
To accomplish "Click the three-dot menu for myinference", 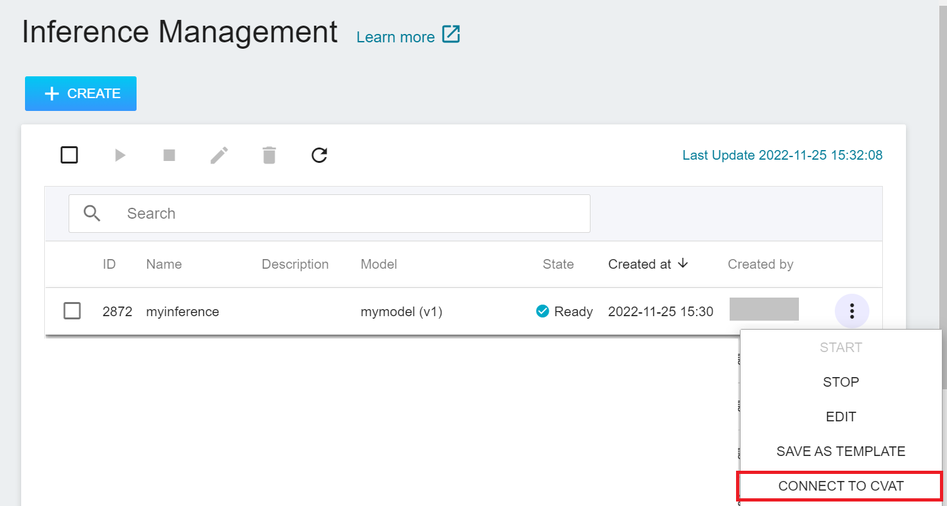I will pos(851,312).
